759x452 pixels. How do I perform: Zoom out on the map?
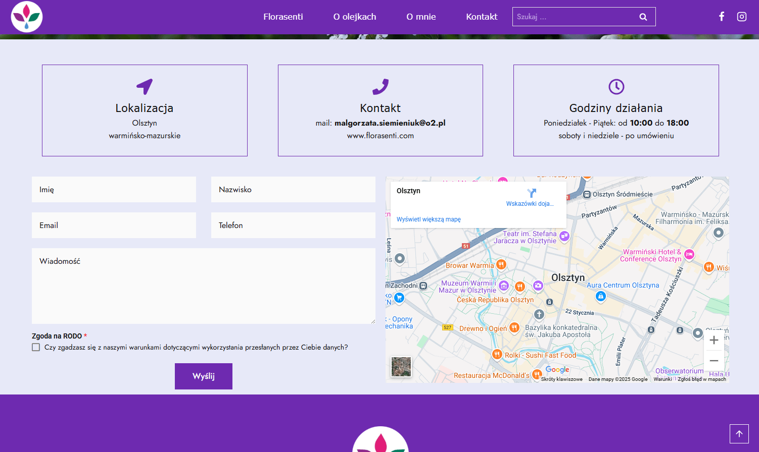pyautogui.click(x=714, y=361)
